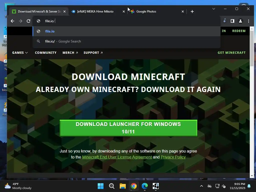Open the COMMUNITY nav link
Image resolution: width=256 pixels, height=192 pixels.
coord(46,53)
